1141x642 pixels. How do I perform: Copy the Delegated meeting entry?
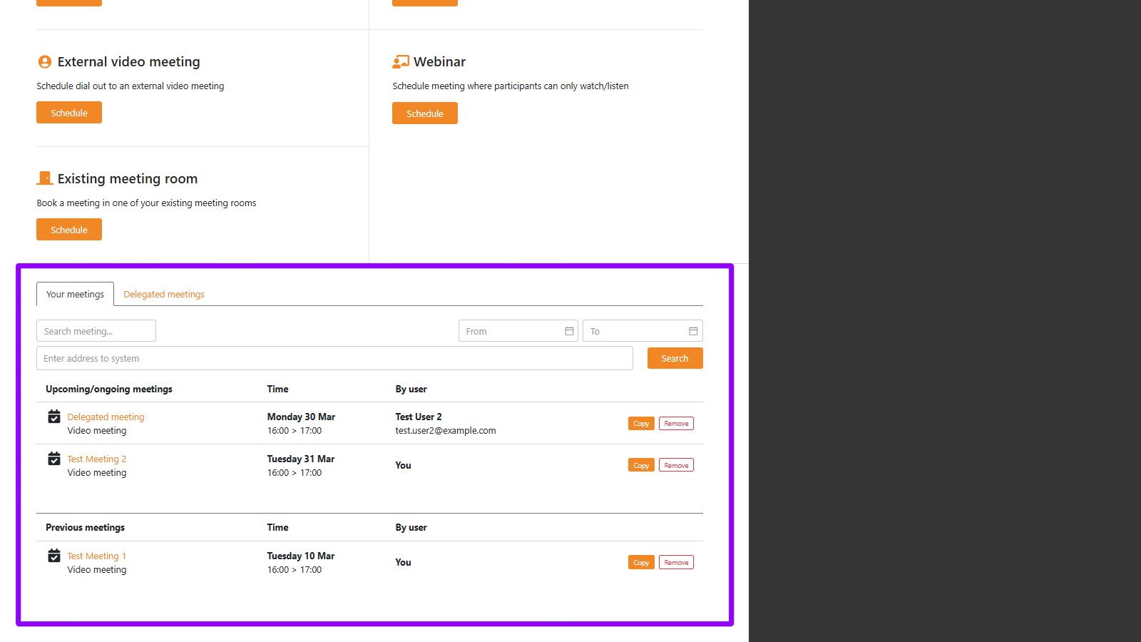click(x=641, y=424)
